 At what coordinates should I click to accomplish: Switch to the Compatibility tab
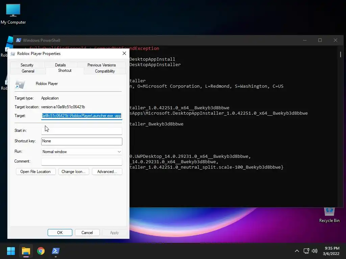pos(105,71)
